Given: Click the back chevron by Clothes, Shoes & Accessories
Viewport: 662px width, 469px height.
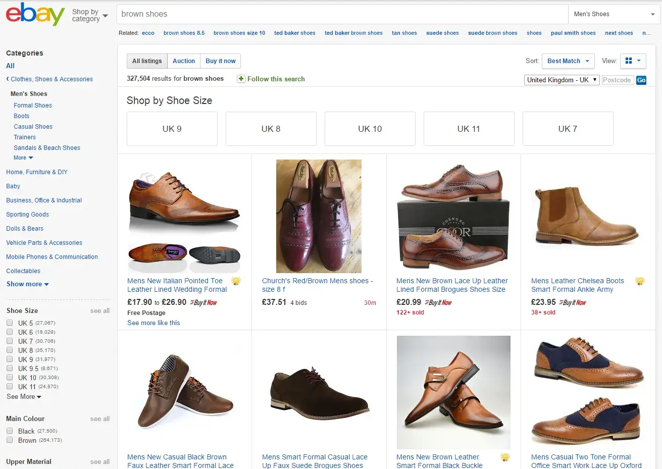Looking at the screenshot, I should click(x=8, y=79).
